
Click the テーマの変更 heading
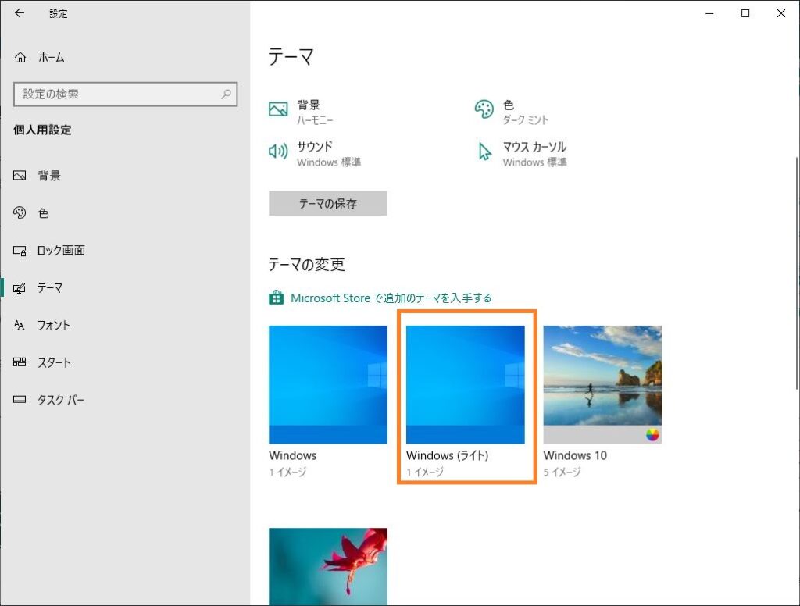[x=306, y=264]
